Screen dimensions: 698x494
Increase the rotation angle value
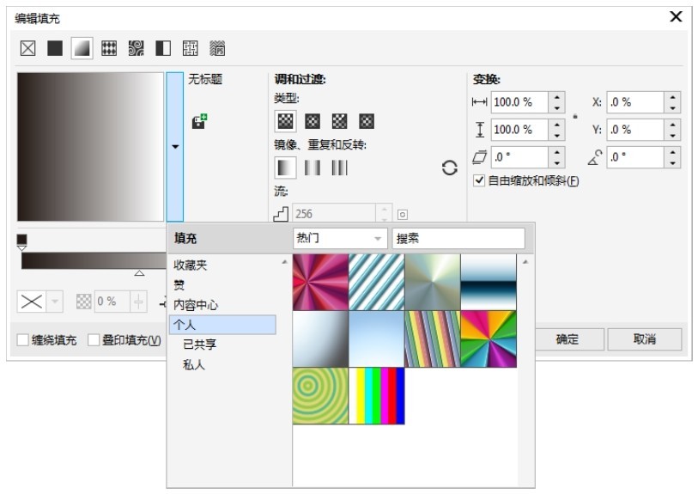[x=672, y=152]
